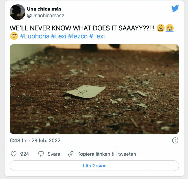Click the Twitter bird logo

coord(175,8)
